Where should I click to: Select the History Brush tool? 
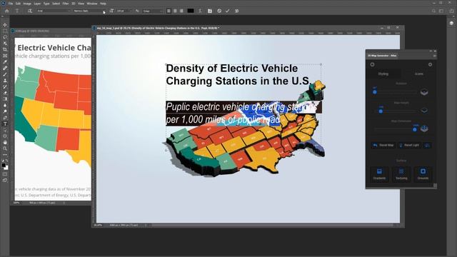5,87
